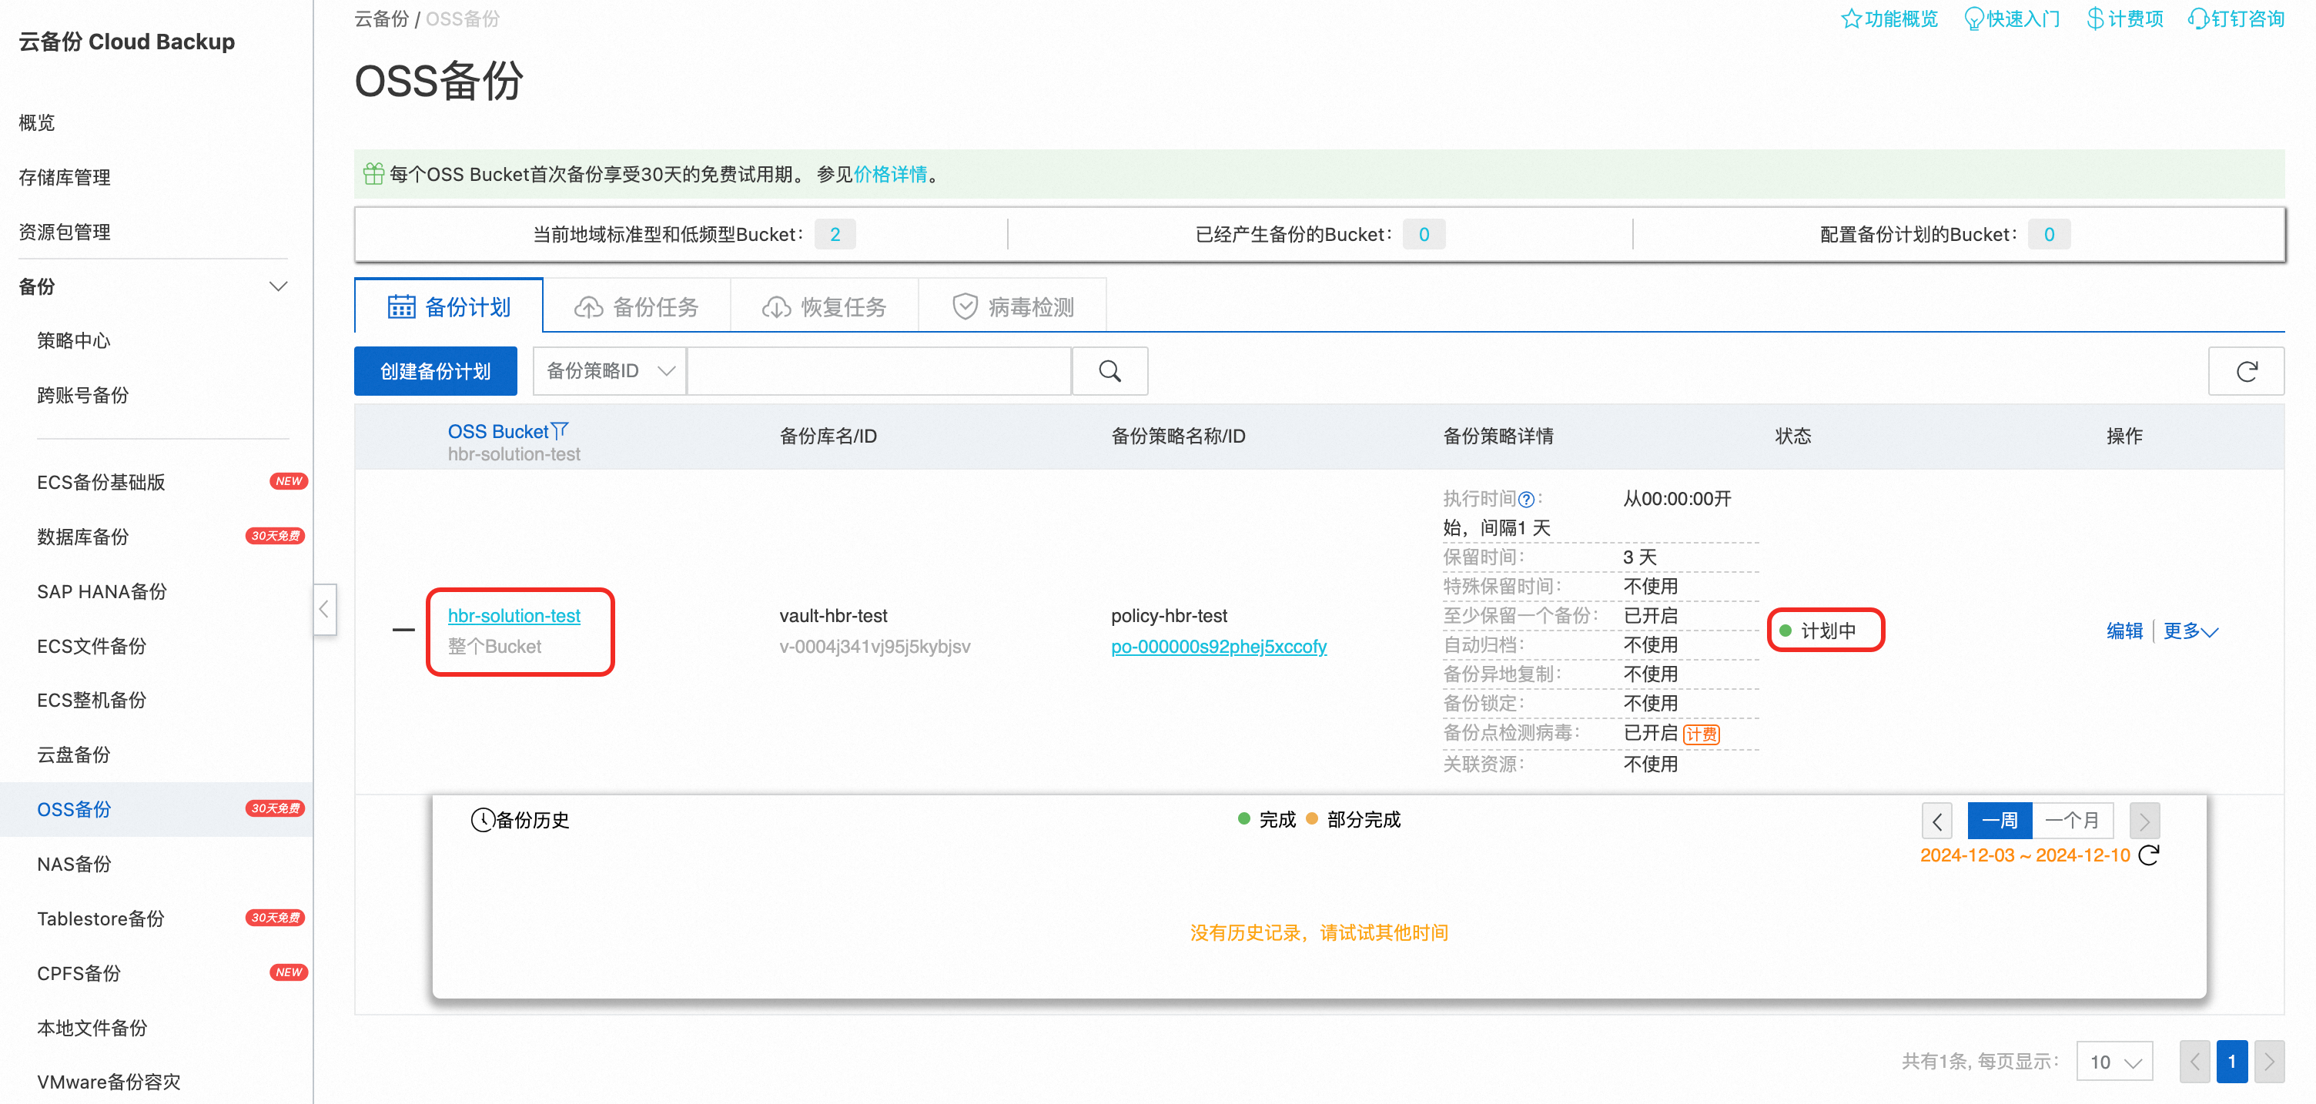The height and width of the screenshot is (1104, 2316).
Task: Click the refresh icon above the table
Action: (2246, 371)
